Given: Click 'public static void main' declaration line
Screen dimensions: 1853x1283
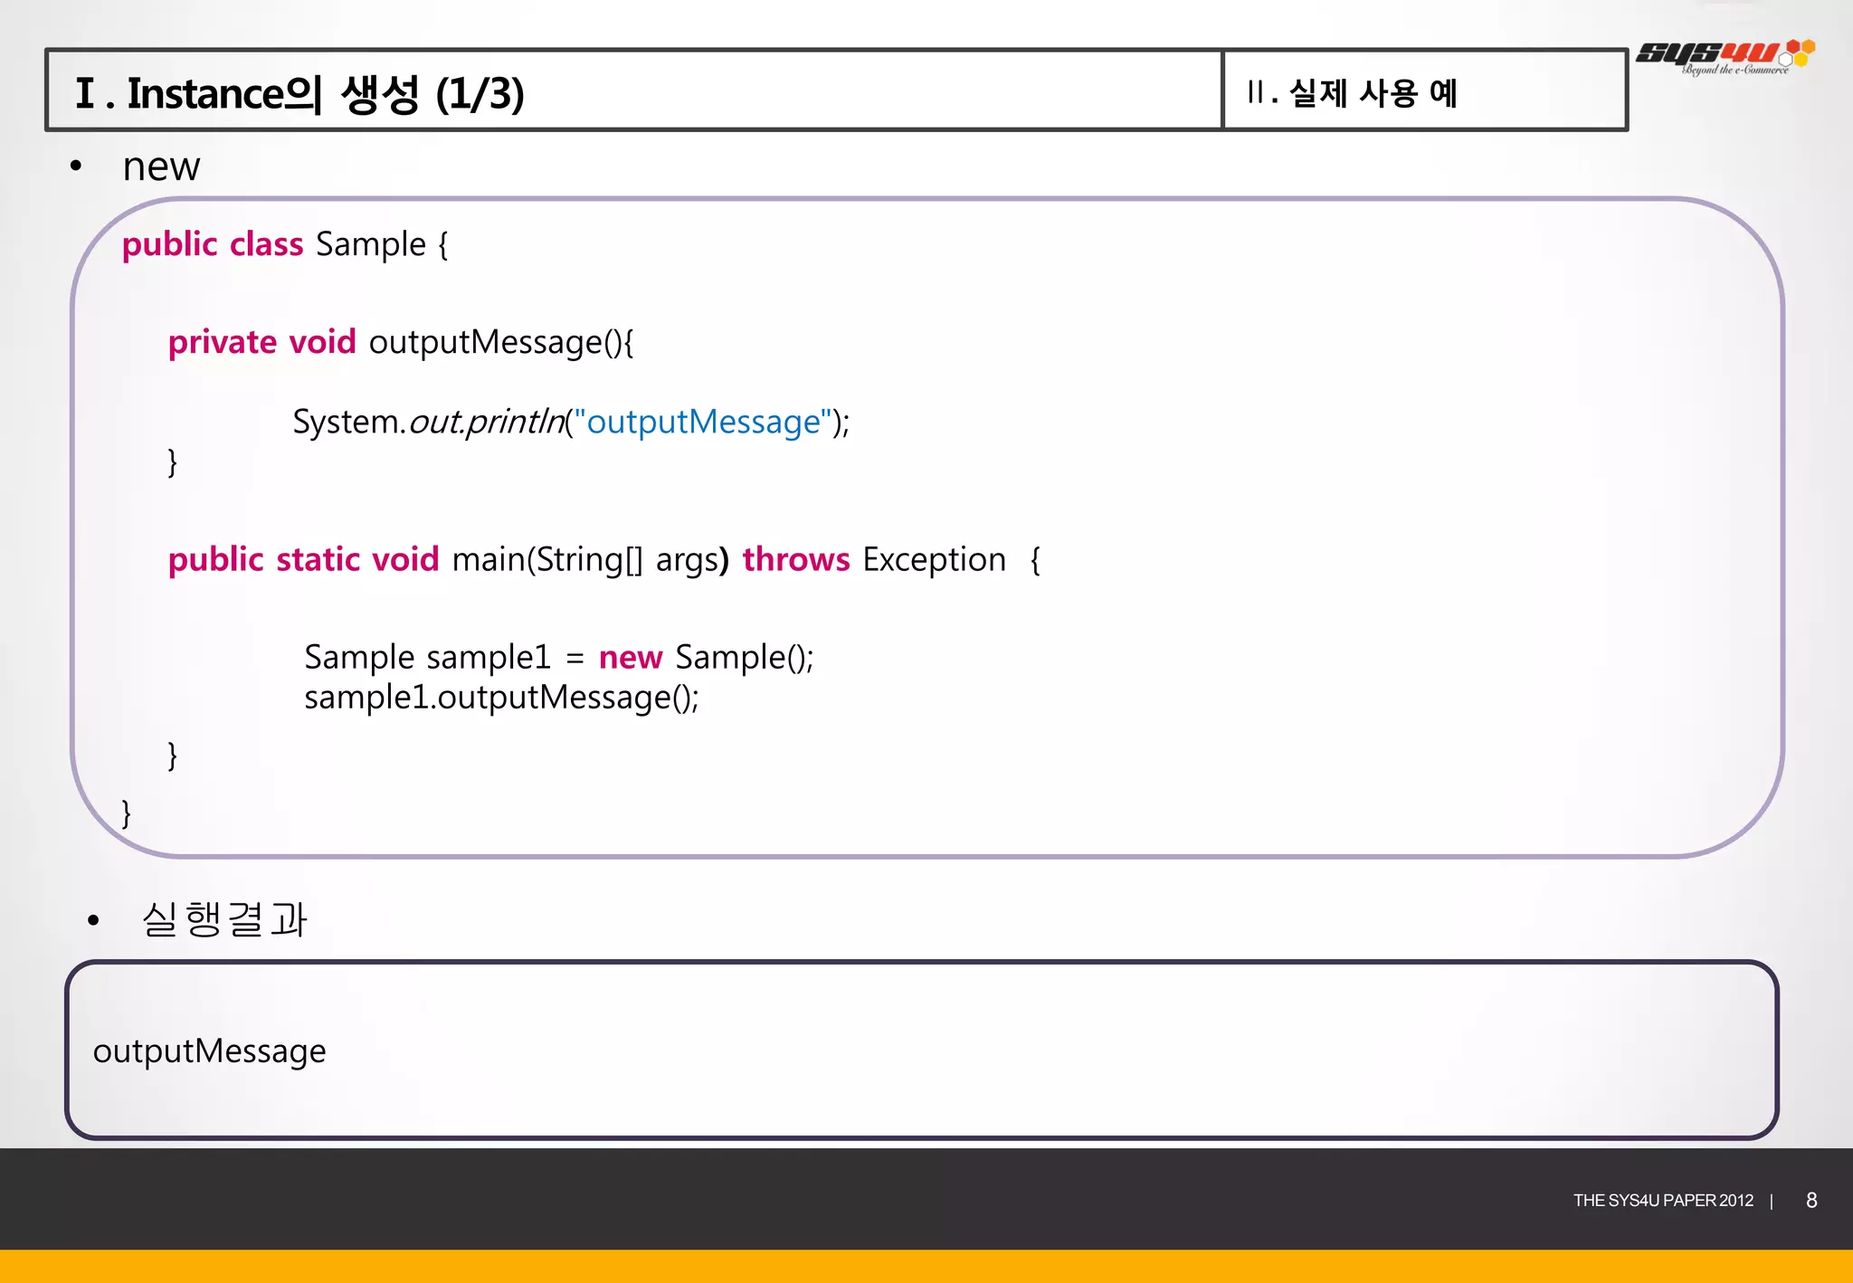Looking at the screenshot, I should tap(604, 559).
